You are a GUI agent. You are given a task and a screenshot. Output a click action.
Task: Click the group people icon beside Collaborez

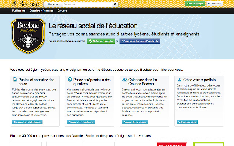125,80
